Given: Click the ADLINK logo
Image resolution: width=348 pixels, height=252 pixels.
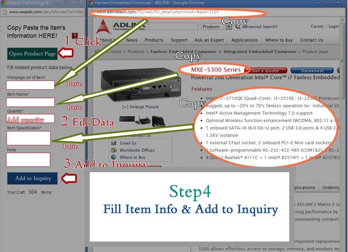Looking at the screenshot, I should tap(121, 26).
